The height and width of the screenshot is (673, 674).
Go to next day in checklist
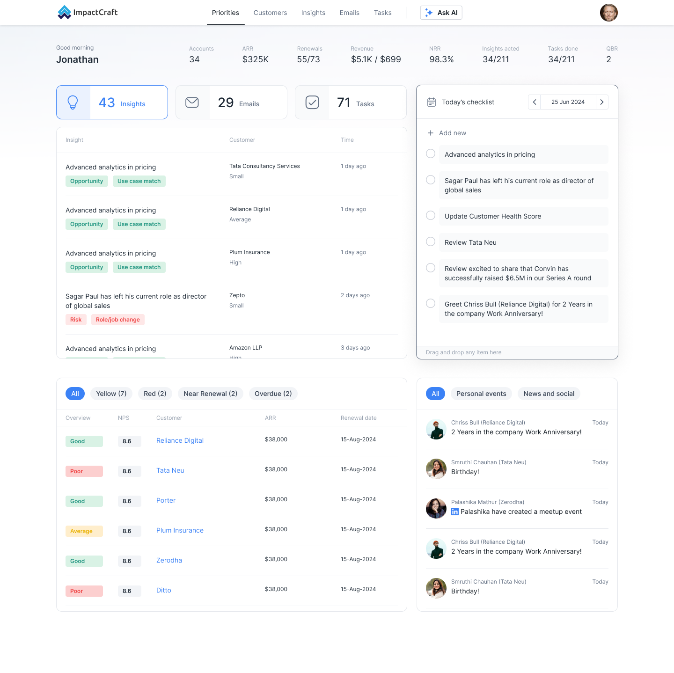[602, 102]
